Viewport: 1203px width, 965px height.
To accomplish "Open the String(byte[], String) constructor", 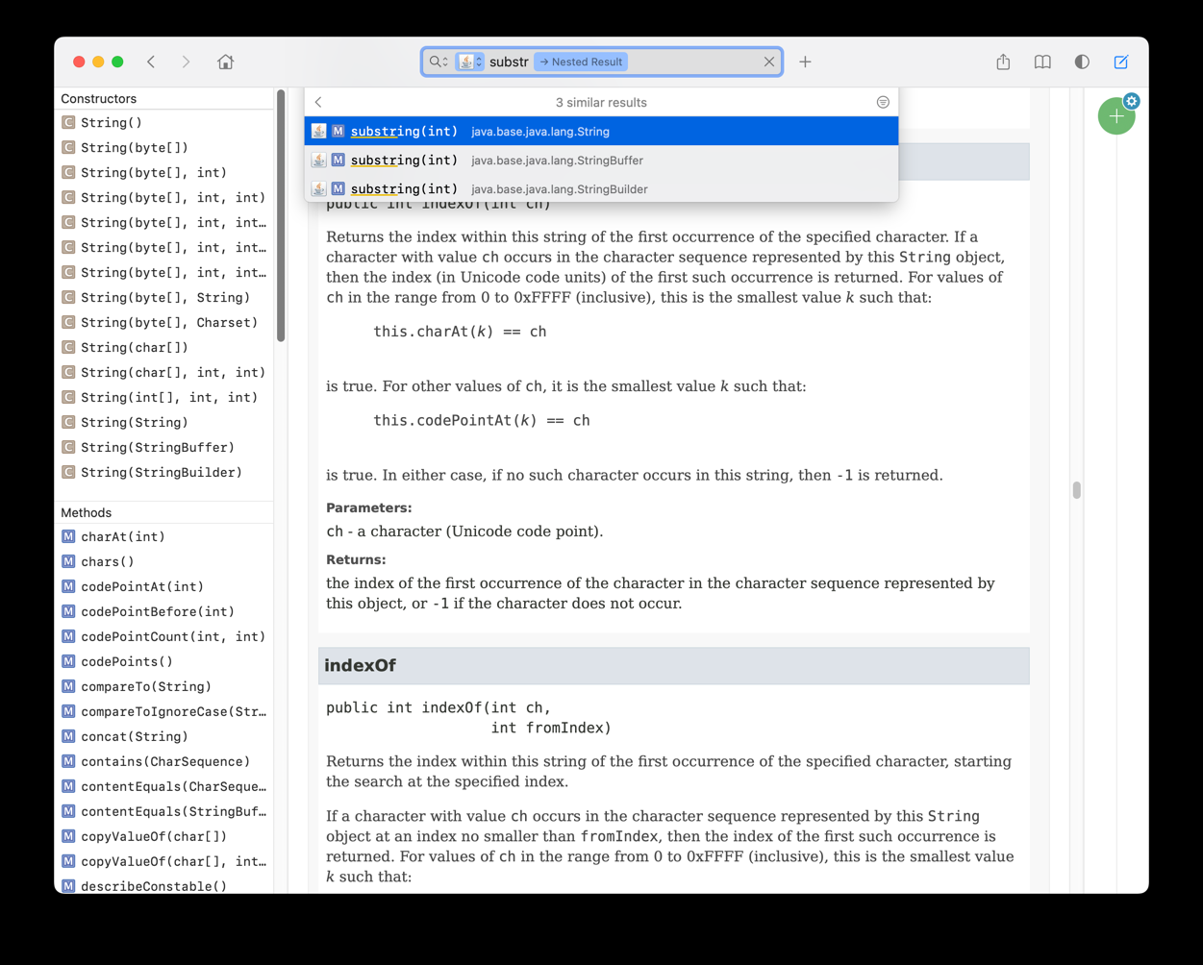I will [165, 297].
